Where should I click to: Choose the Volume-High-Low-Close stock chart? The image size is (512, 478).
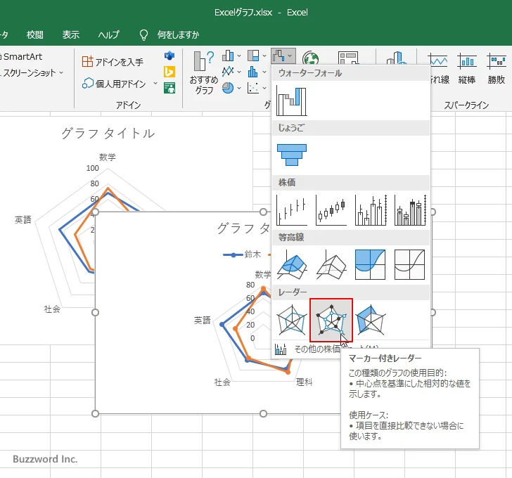tap(371, 210)
